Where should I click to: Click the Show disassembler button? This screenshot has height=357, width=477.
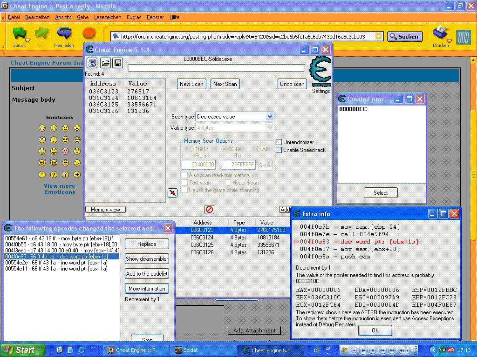click(147, 259)
